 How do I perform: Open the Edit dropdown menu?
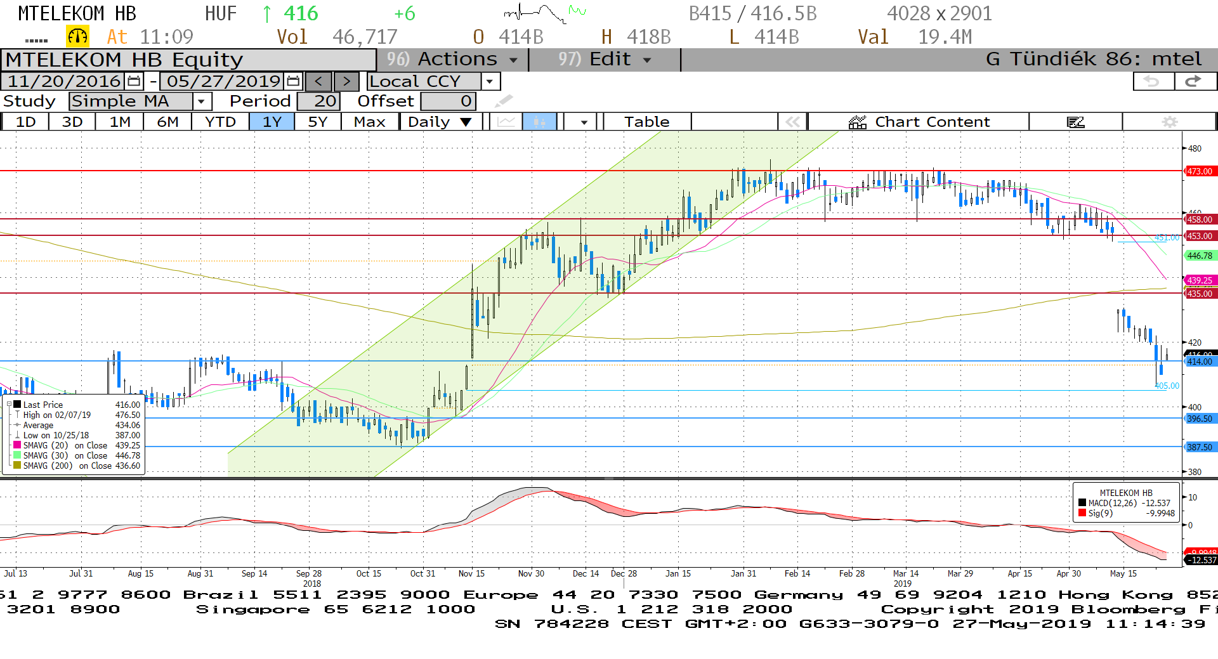click(x=604, y=60)
